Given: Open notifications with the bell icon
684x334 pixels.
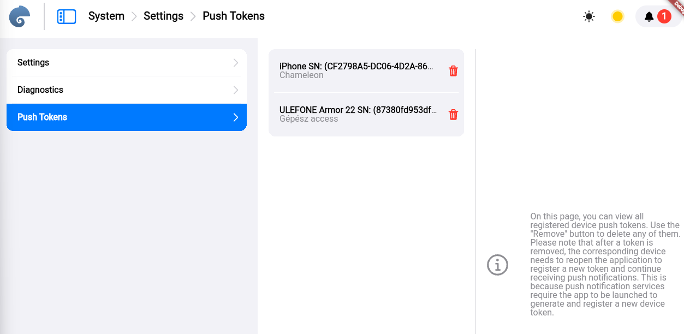Looking at the screenshot, I should [x=649, y=16].
